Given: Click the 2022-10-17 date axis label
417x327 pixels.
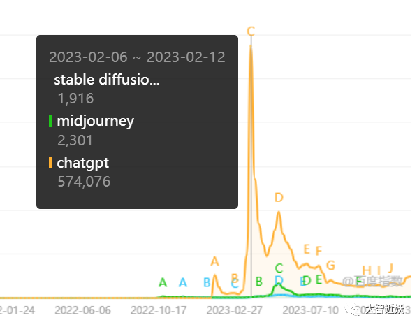Looking at the screenshot, I should point(159,310).
